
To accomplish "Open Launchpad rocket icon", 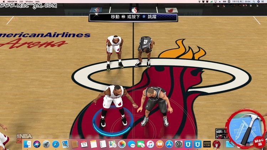I will 46,144.
